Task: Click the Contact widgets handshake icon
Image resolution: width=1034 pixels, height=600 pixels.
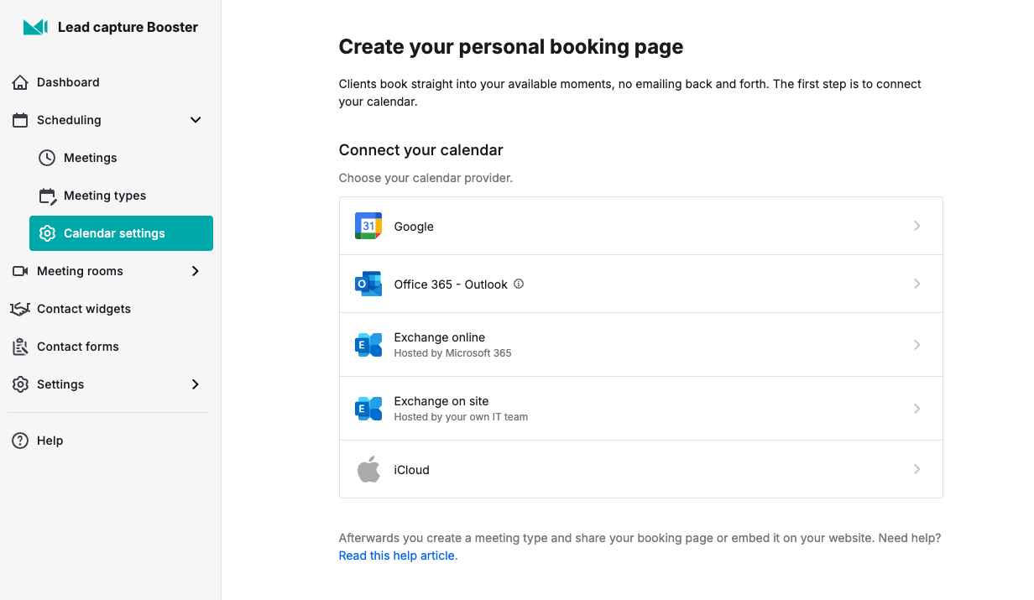Action: 20,309
